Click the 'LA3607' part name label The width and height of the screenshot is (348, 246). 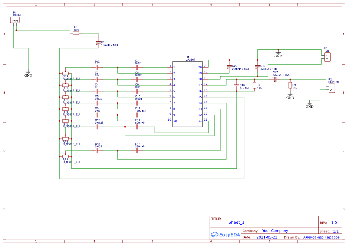point(191,60)
